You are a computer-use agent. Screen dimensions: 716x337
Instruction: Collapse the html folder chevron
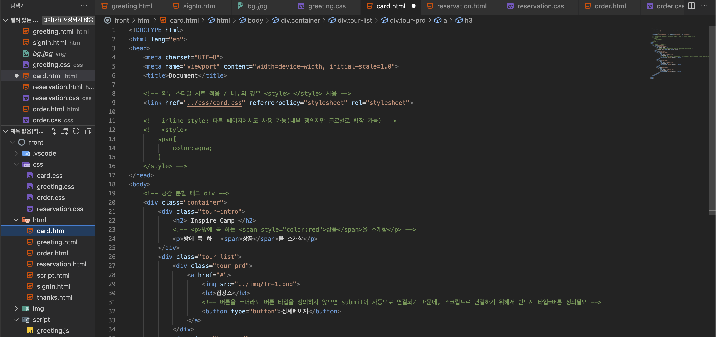[16, 220]
